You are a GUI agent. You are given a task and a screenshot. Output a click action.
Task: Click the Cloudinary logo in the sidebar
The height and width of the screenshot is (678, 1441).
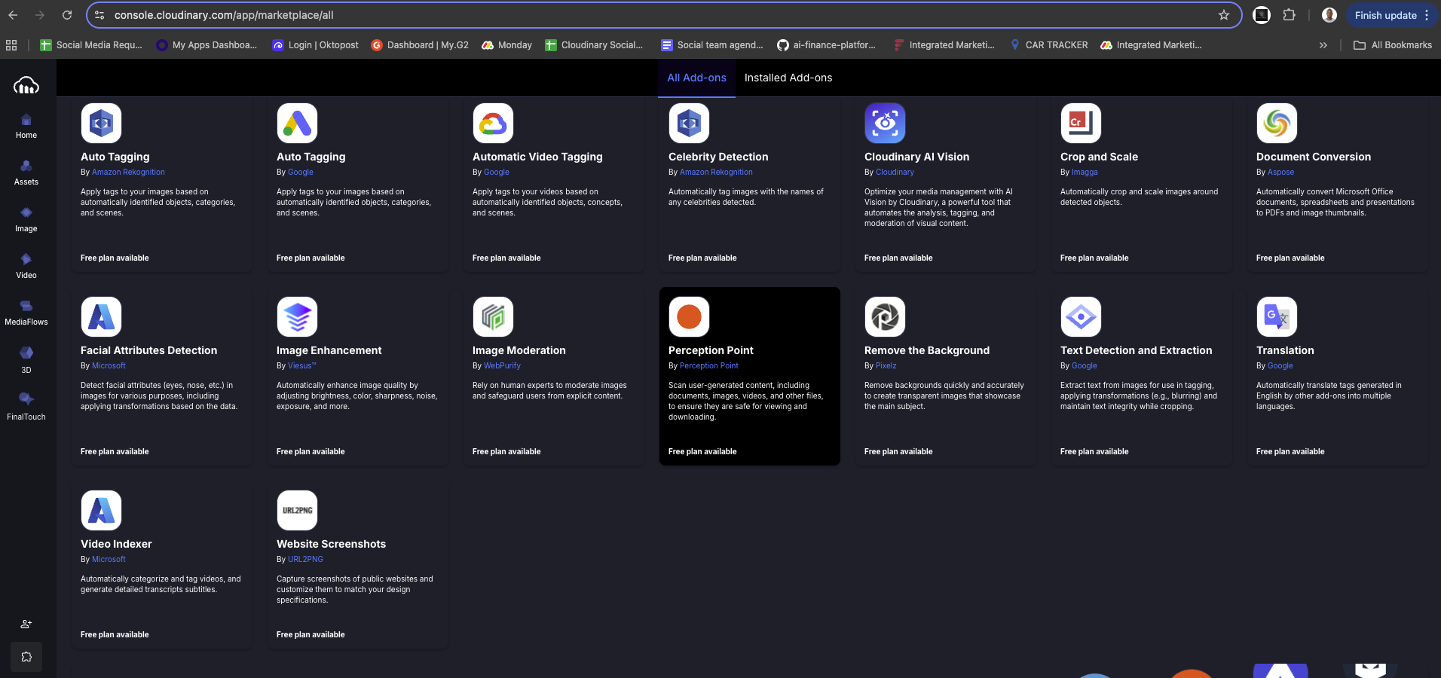click(x=26, y=86)
